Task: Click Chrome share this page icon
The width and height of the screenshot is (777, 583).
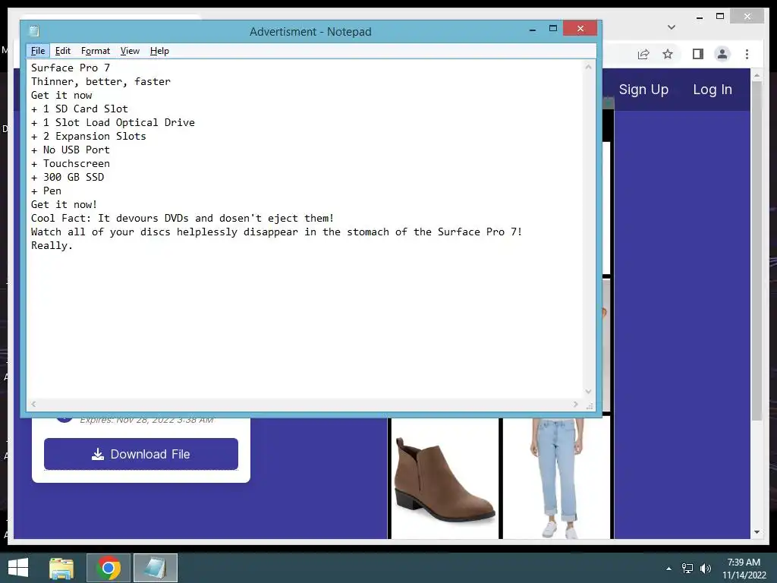Action: [643, 54]
